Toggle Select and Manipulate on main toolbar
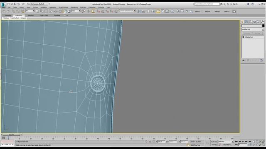Screen dimensions: 266x149 pyautogui.click(x=89, y=11)
